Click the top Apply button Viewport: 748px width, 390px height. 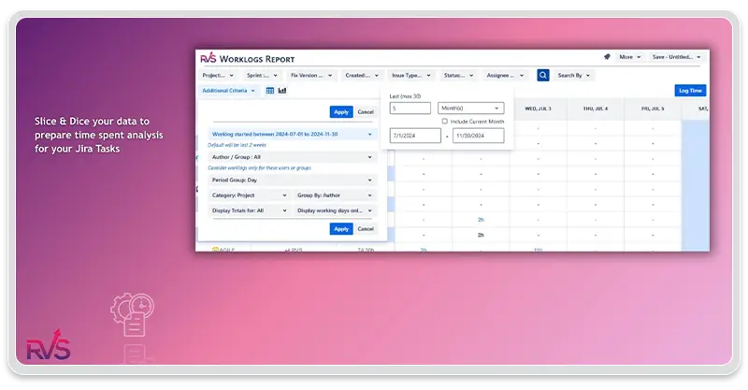click(341, 111)
